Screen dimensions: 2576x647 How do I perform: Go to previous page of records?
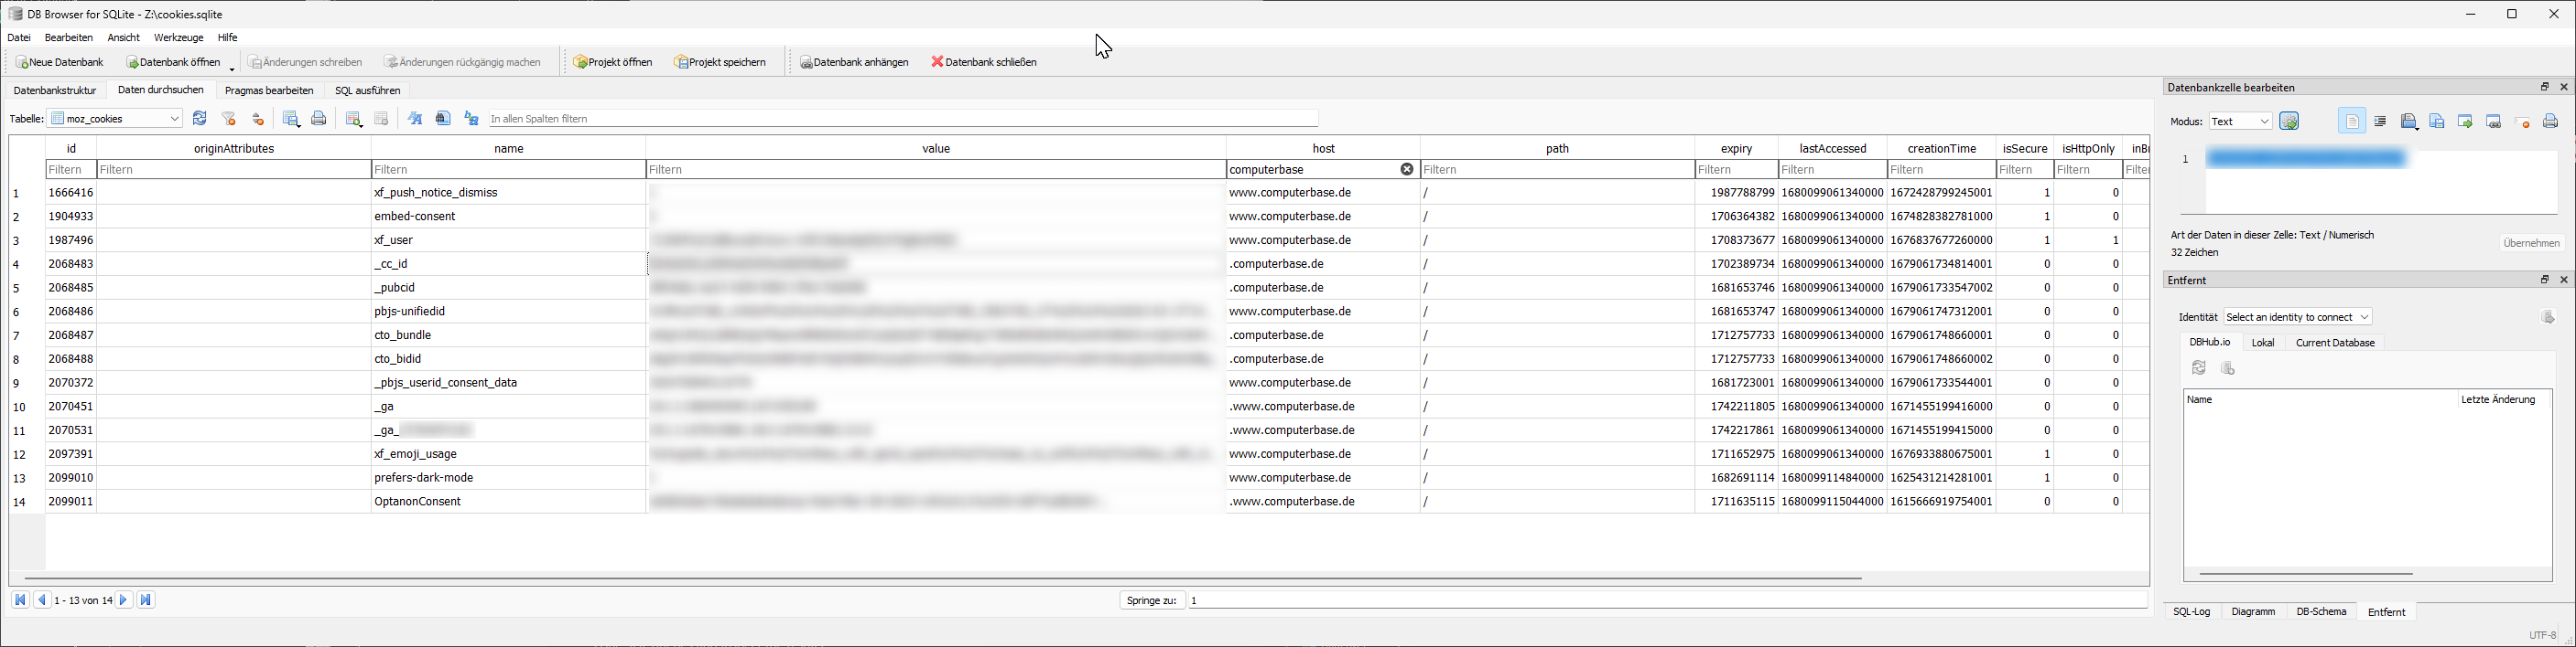[x=42, y=600]
